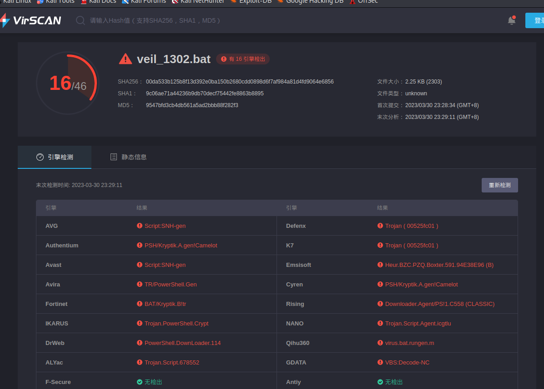The height and width of the screenshot is (389, 544).
Task: Open Exploit-DB bookmark
Action: pos(251,2)
